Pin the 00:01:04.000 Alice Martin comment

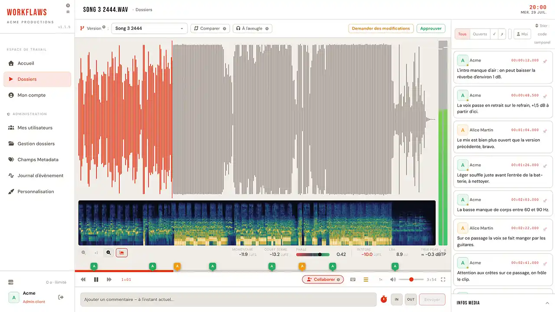(x=545, y=130)
